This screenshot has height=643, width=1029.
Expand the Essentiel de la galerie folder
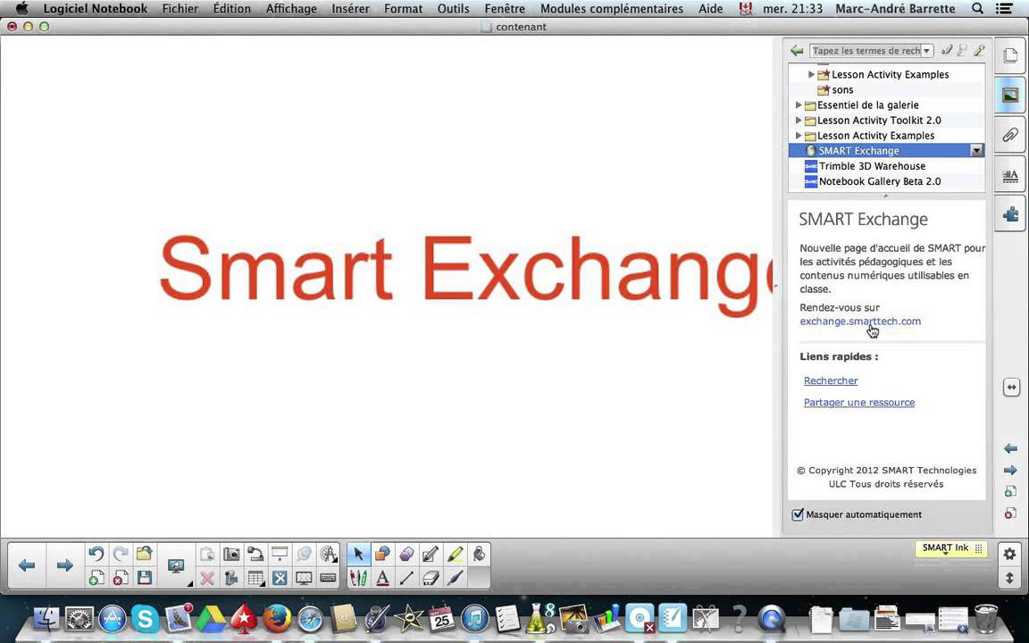pos(799,105)
